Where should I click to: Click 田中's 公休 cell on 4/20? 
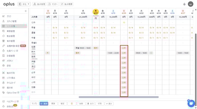click(x=124, y=92)
